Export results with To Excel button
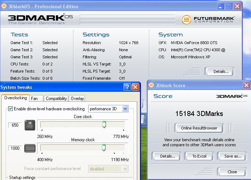This screenshot has height=180, width=251. pyautogui.click(x=199, y=156)
